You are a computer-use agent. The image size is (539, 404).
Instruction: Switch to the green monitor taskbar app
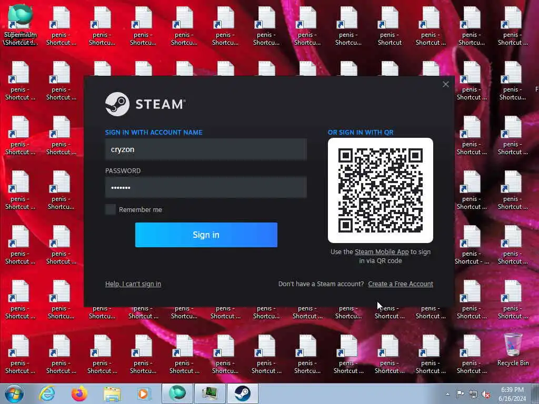click(210, 393)
